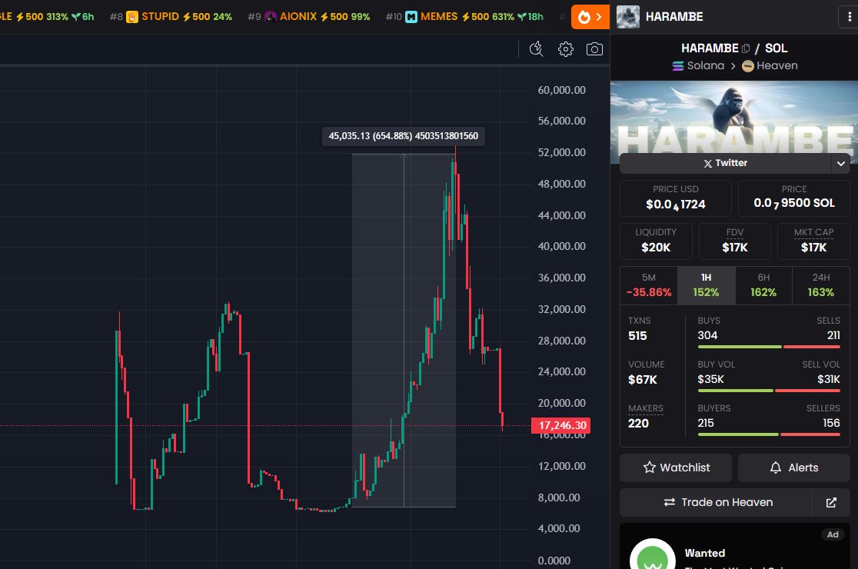Image resolution: width=858 pixels, height=569 pixels.
Task: Take chart snapshot with camera icon
Action: pos(594,49)
